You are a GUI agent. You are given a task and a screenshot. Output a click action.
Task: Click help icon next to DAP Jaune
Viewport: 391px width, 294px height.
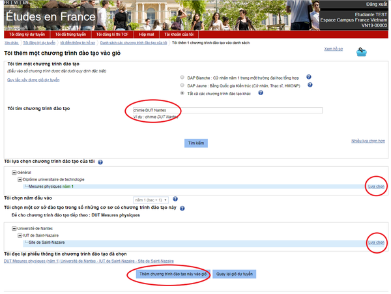tap(310, 85)
